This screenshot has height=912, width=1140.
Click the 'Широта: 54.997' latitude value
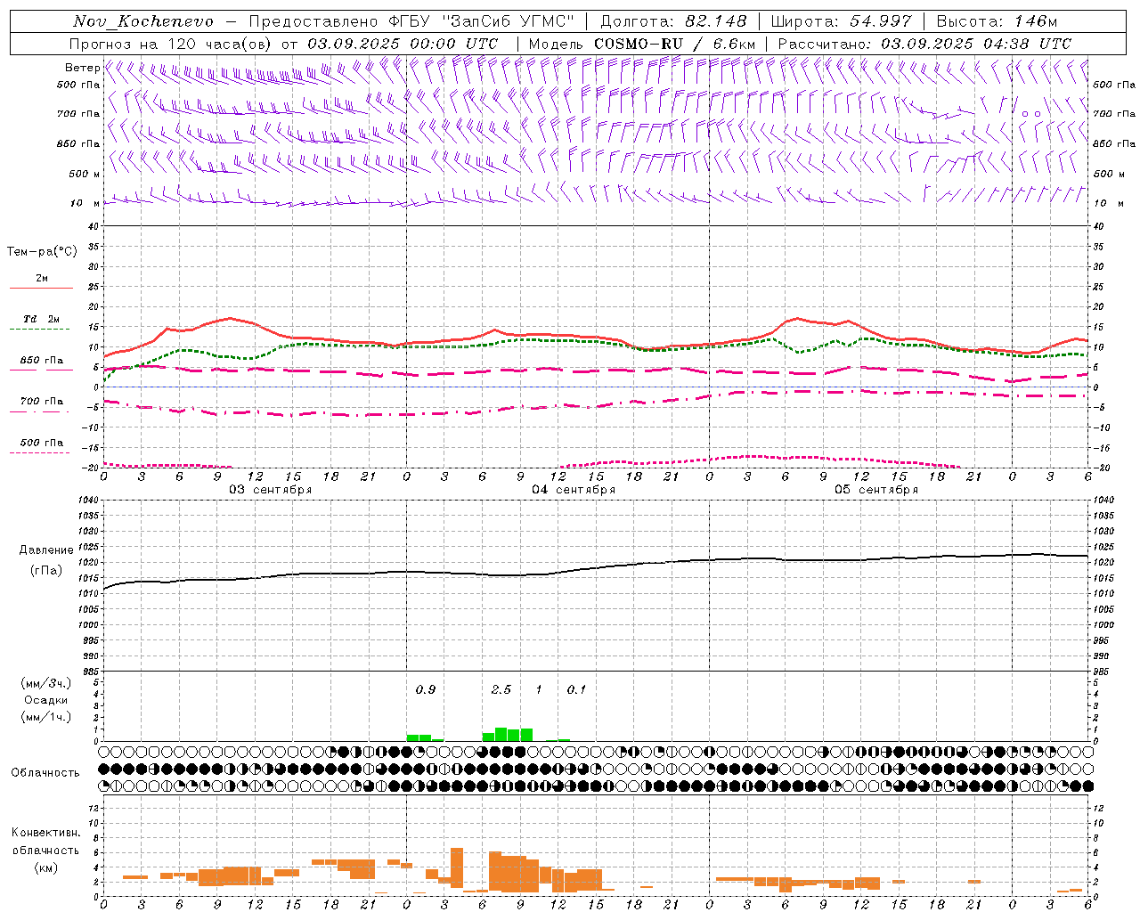click(842, 21)
